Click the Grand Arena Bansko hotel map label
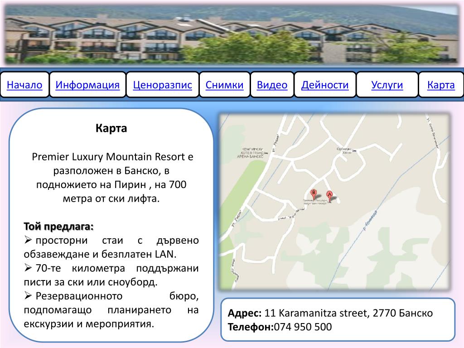 (x=251, y=153)
